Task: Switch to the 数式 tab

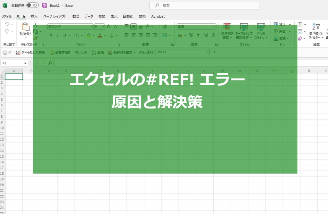Action: (x=76, y=16)
